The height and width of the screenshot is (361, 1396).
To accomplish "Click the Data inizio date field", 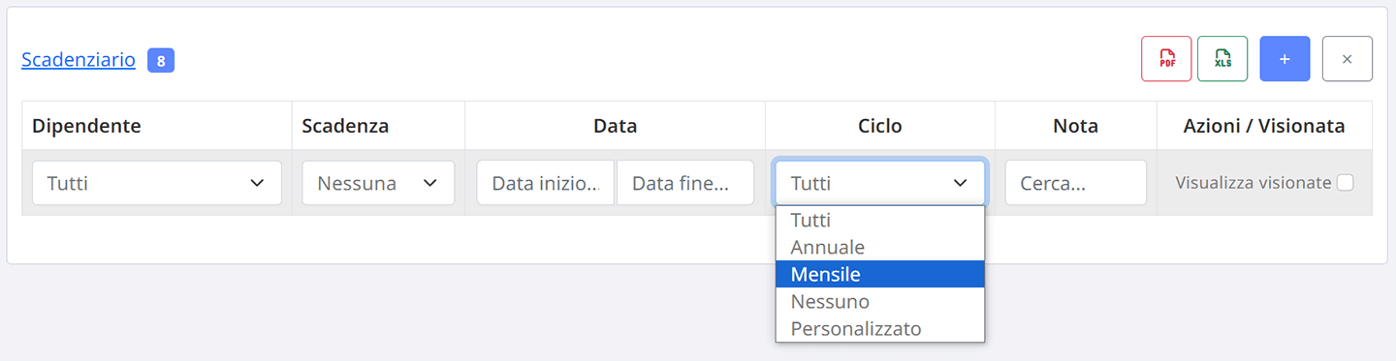I will [x=546, y=183].
